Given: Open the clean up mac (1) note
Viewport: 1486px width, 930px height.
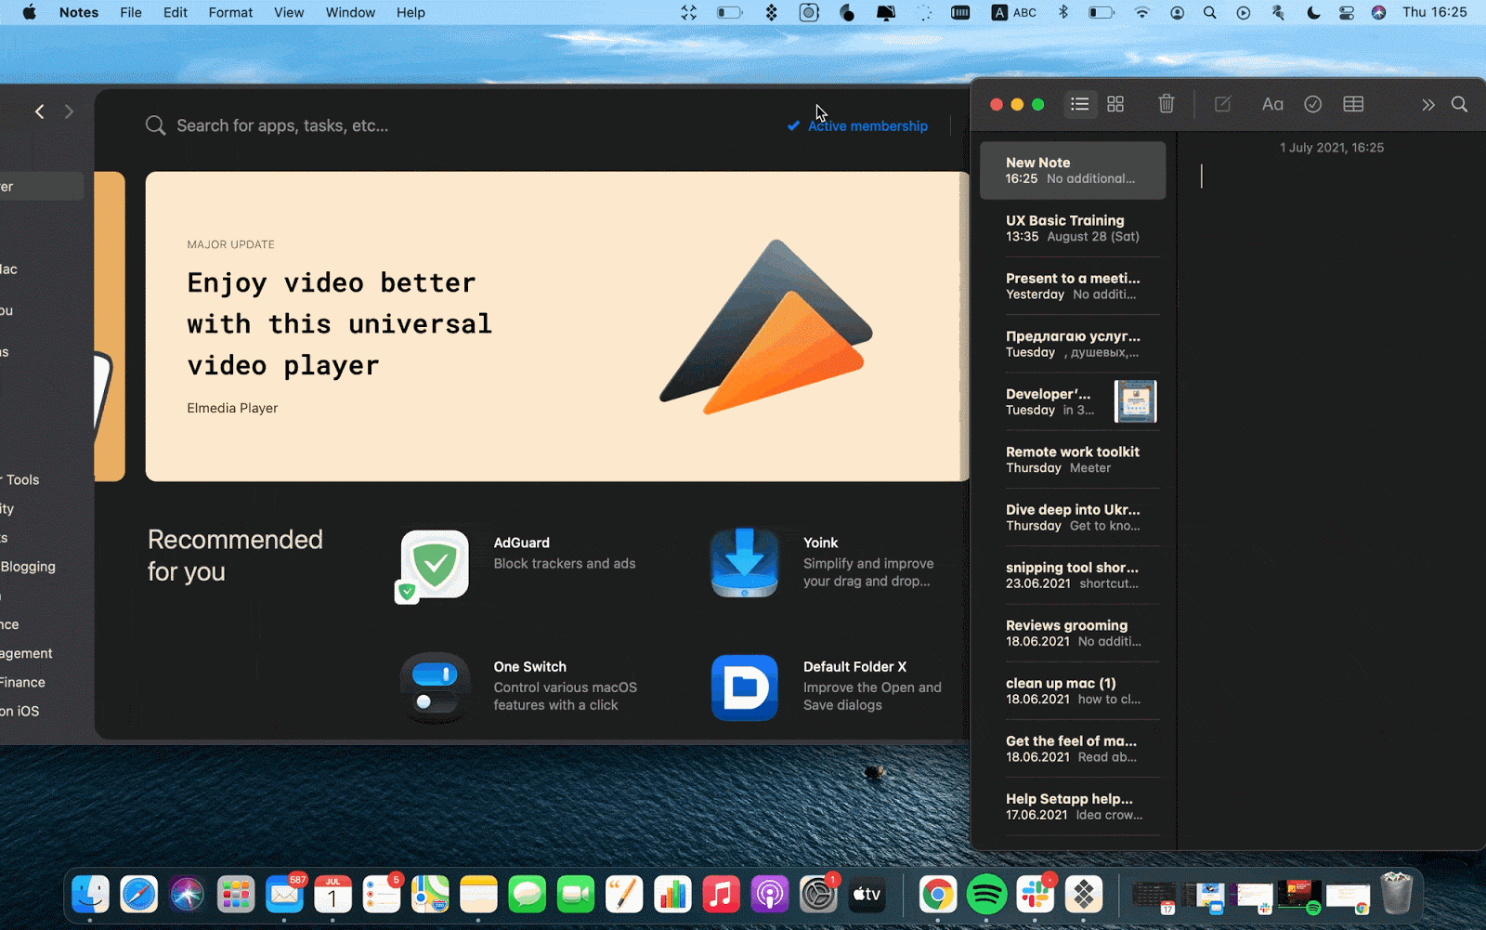Looking at the screenshot, I should coord(1073,691).
